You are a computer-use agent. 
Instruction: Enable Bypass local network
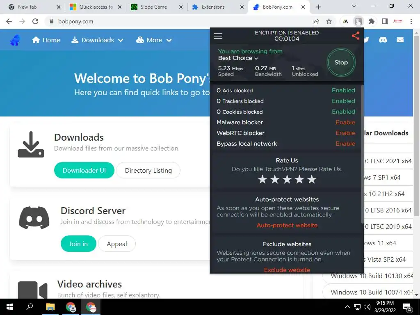tap(345, 144)
